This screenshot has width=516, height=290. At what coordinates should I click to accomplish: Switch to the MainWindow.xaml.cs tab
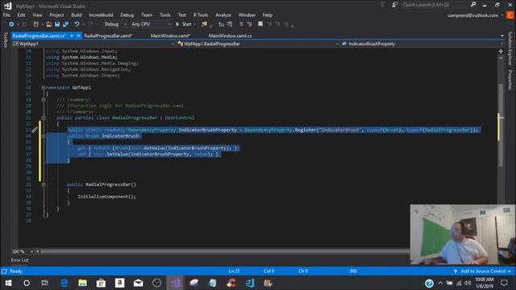click(x=230, y=35)
